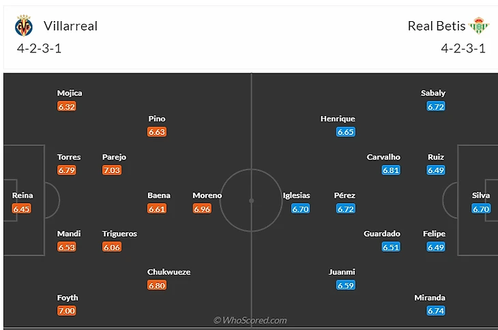Click the WhoScored.com watermark link
This screenshot has width=498, height=330.
250,320
